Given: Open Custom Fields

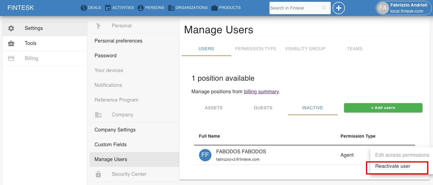Looking at the screenshot, I should pyautogui.click(x=134, y=145).
